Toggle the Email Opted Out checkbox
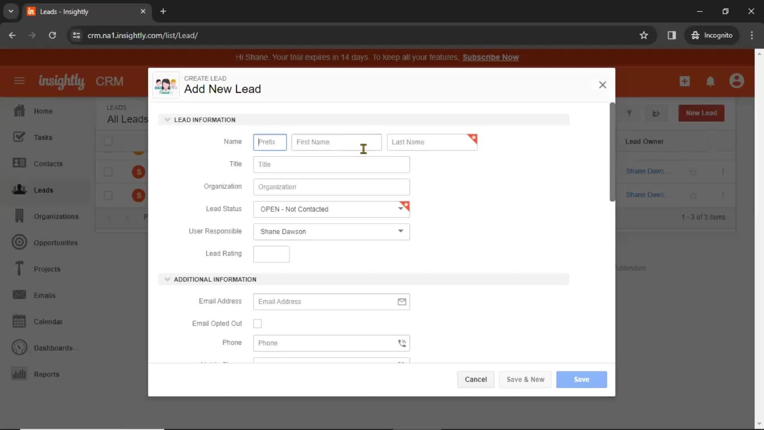This screenshot has width=764, height=430. click(257, 323)
